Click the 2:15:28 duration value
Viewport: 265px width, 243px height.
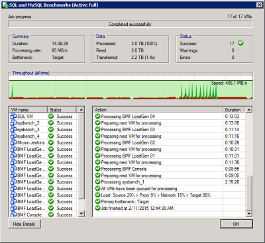232,182
